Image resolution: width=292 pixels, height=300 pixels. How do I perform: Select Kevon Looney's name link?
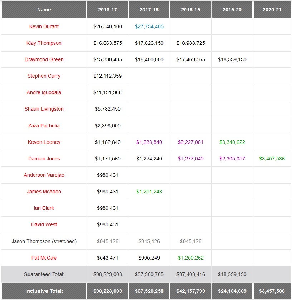click(x=44, y=142)
